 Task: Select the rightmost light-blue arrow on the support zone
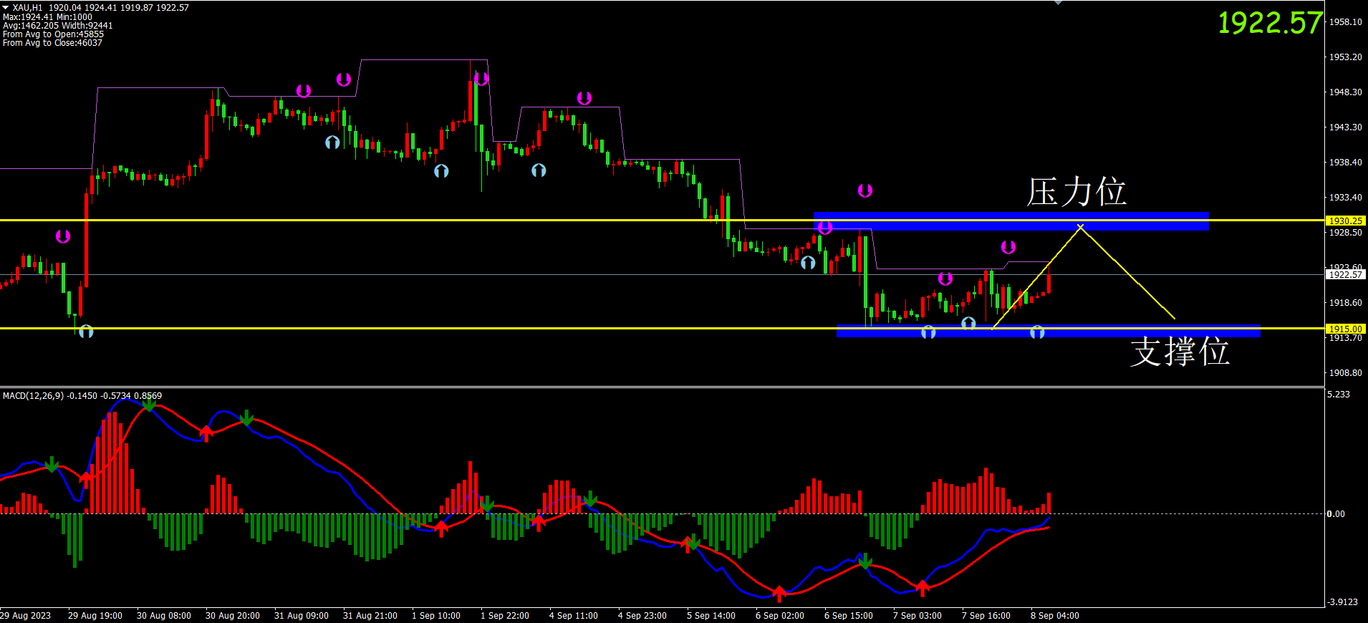[1037, 332]
